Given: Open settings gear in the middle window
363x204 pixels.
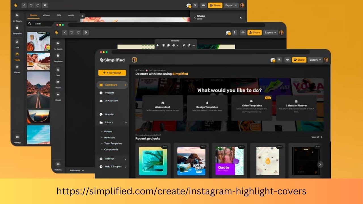Looking at the screenshot, I should coord(86,33).
